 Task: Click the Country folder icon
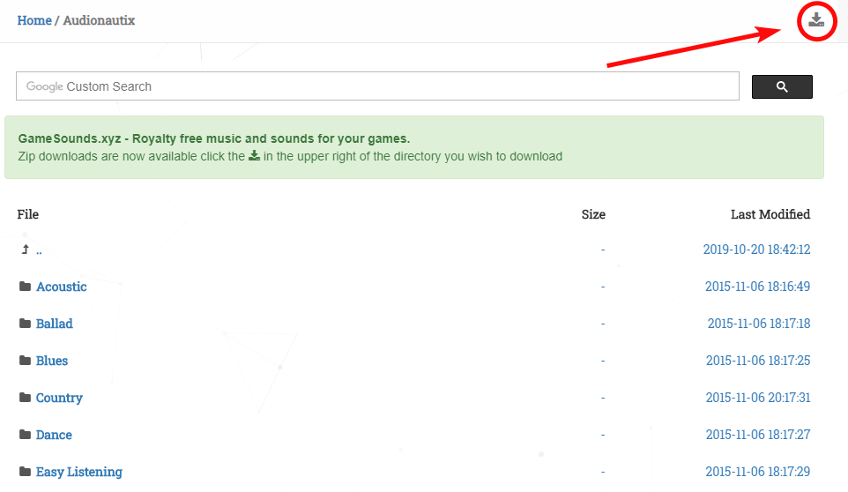tap(25, 398)
